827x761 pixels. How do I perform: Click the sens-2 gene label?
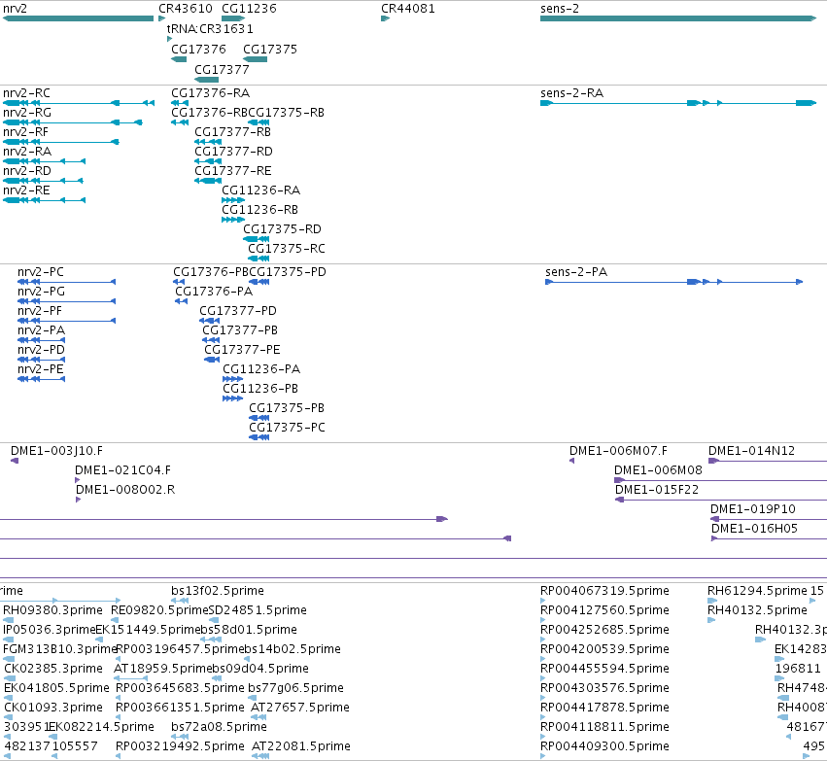[x=560, y=9]
